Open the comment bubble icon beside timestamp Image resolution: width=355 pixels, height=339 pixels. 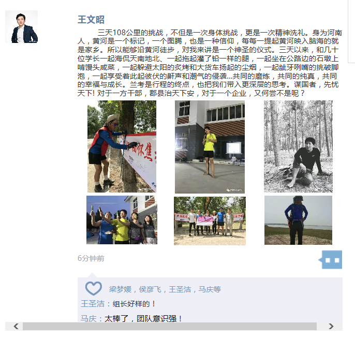(x=330, y=259)
